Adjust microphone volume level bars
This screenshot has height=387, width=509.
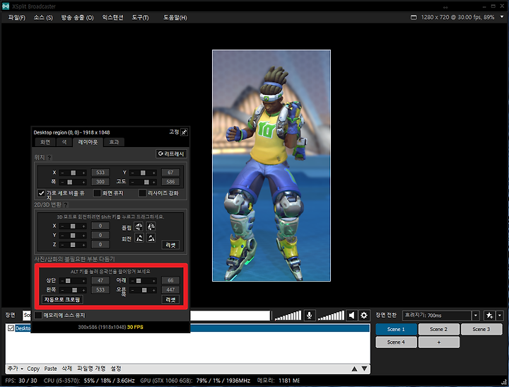click(x=288, y=316)
